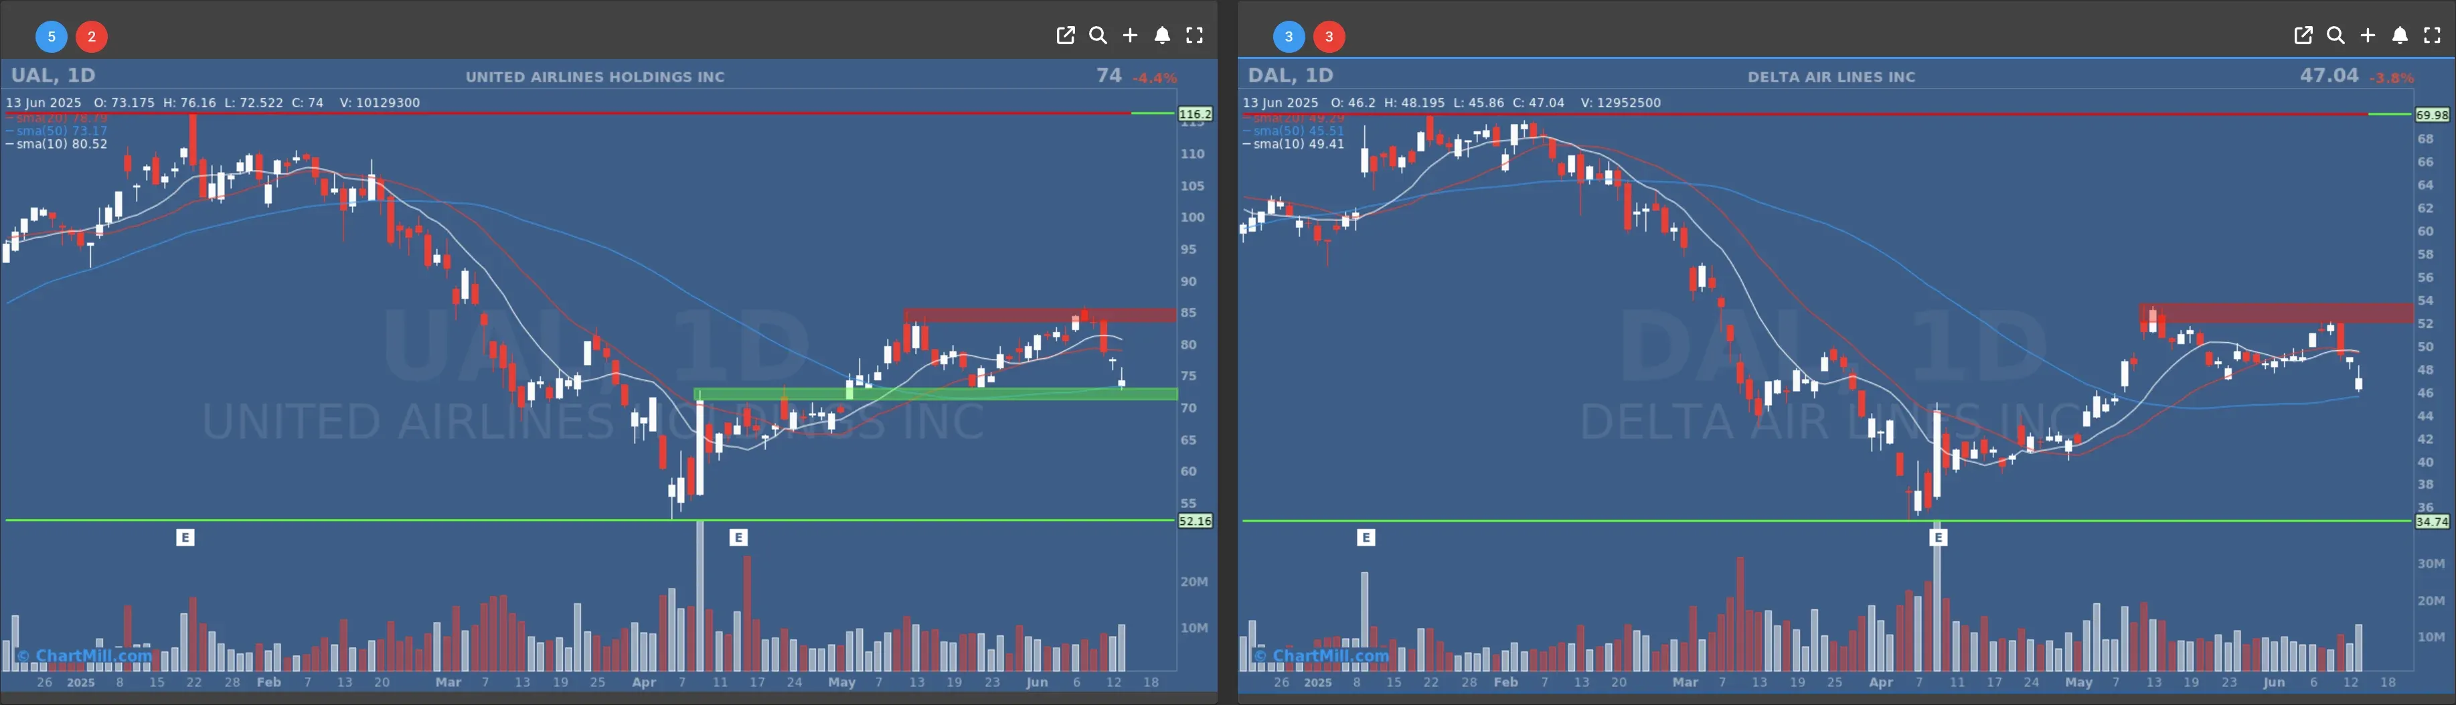Viewport: 2456px width, 705px height.
Task: Click the red 2 badge above UAL chart
Action: 92,36
